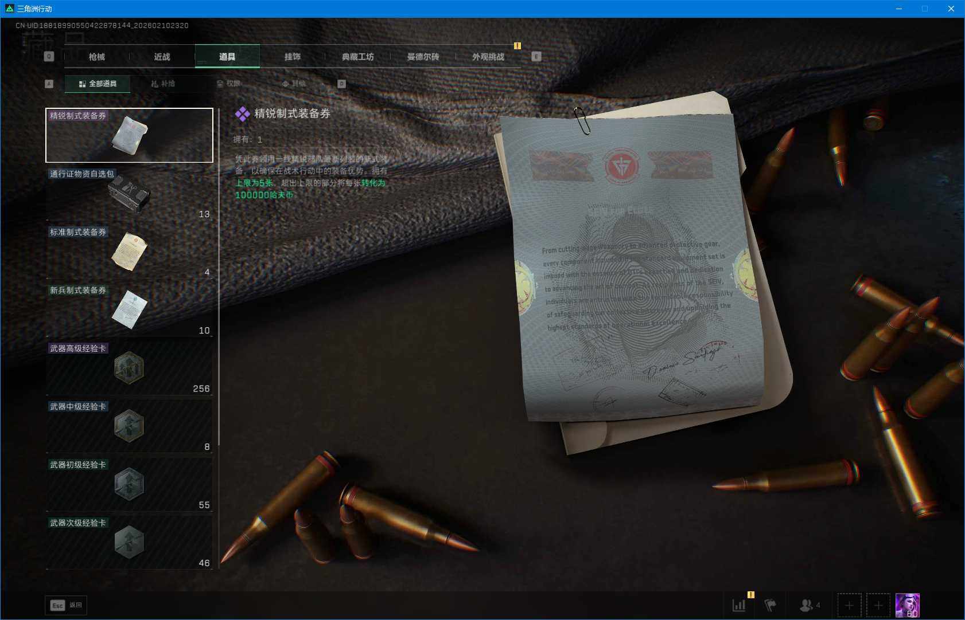
Task: Select the 武器高级经验卡 showing 256
Action: [129, 368]
